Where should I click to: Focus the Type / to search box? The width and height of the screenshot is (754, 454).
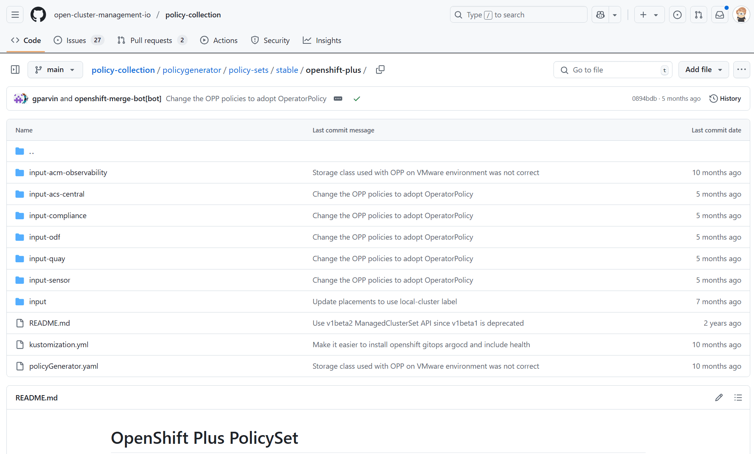tap(518, 15)
